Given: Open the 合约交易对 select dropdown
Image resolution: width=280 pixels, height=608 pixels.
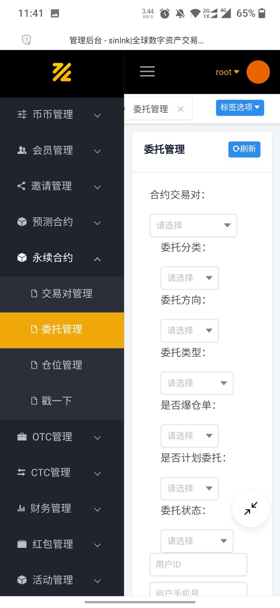Looking at the screenshot, I should 193,225.
